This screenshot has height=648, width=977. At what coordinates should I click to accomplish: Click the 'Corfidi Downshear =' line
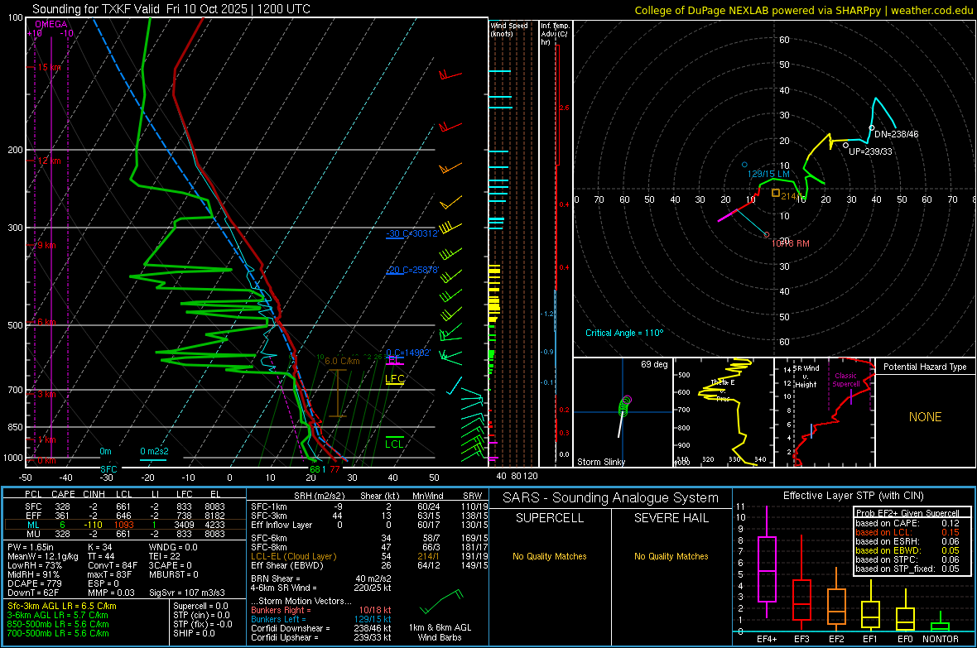coord(321,628)
